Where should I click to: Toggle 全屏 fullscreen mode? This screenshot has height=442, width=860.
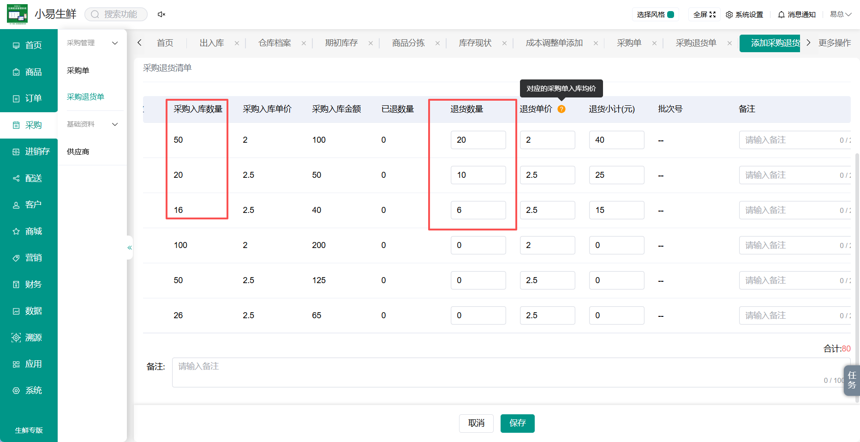(x=705, y=15)
